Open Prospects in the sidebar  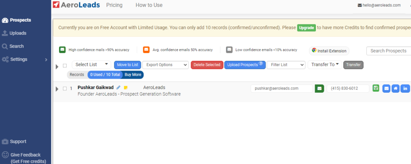click(x=16, y=20)
